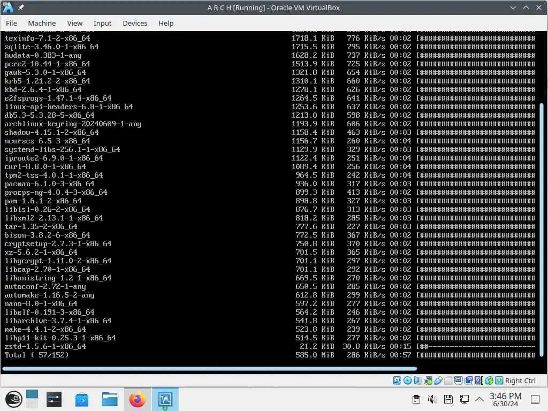Click the muted volume tray icon
Viewport: 548px width, 411px height.
pyautogui.click(x=432, y=399)
